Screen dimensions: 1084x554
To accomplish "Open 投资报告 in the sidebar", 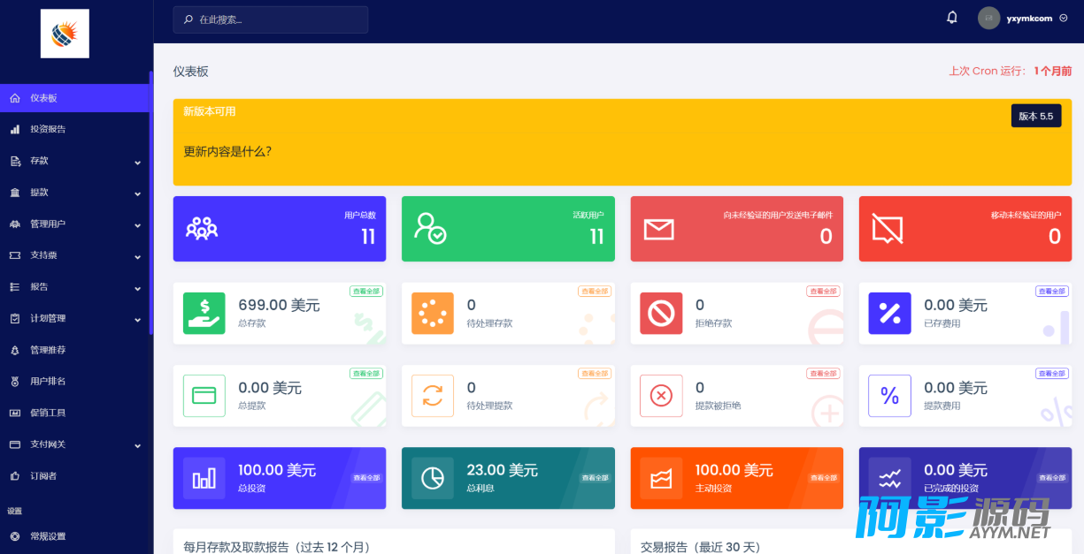I will tap(48, 129).
